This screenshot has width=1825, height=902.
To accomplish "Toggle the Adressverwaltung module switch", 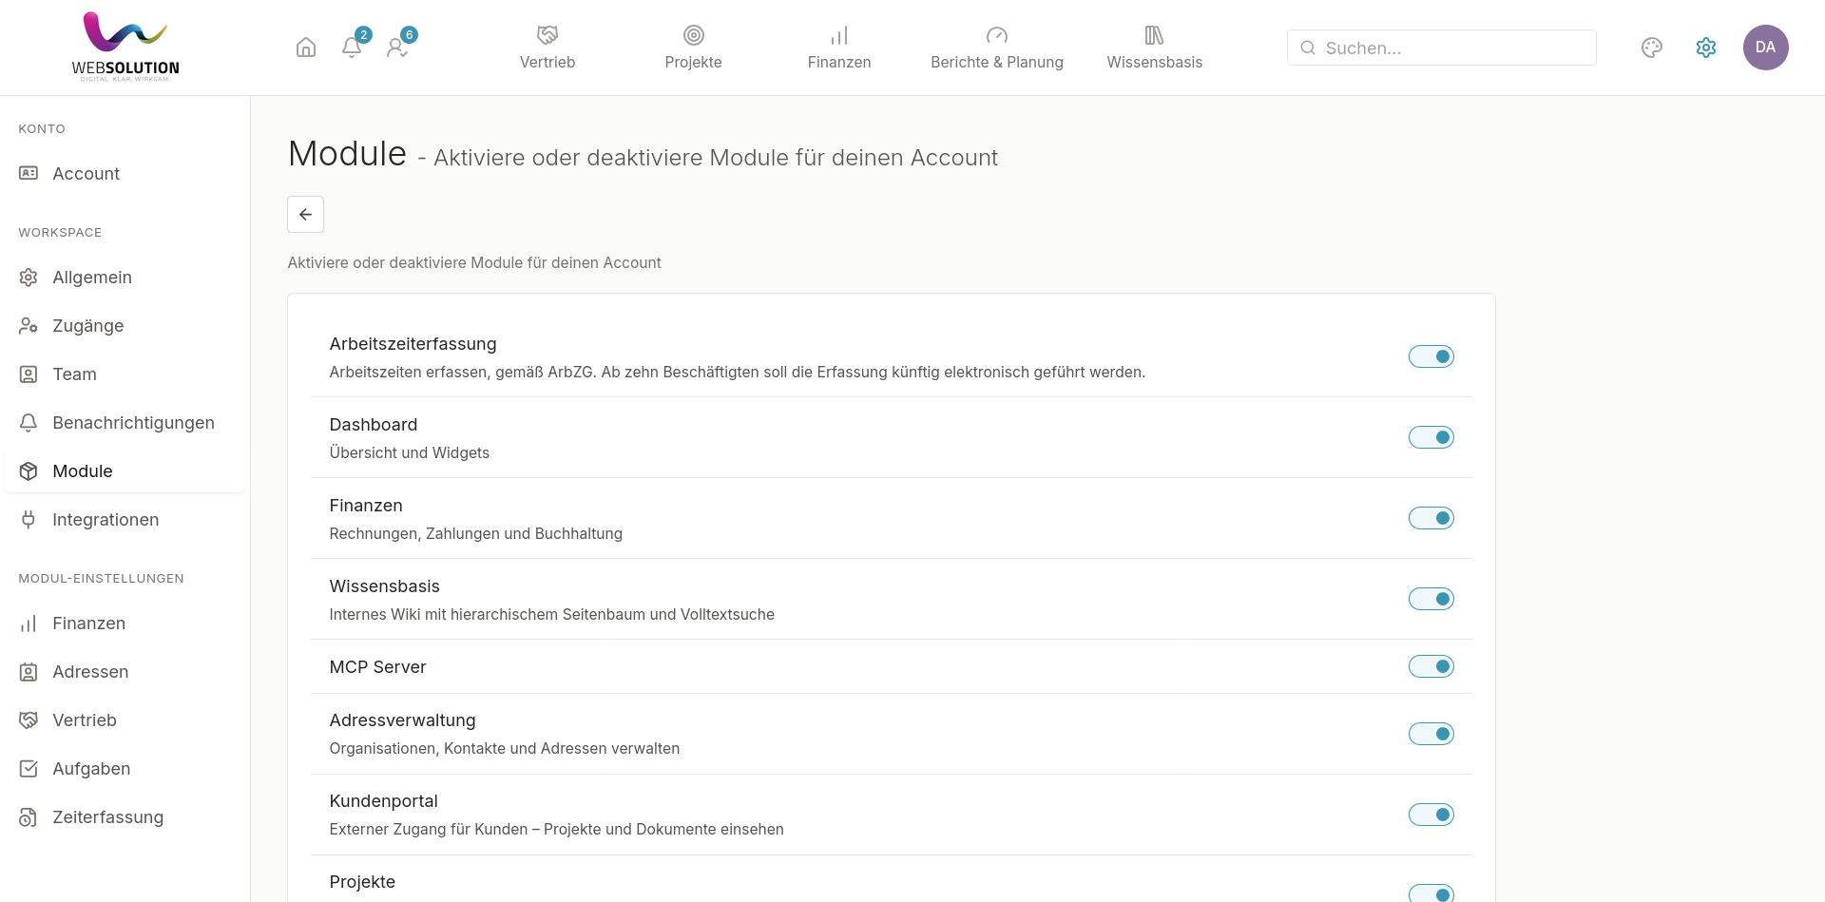I will [x=1431, y=734].
